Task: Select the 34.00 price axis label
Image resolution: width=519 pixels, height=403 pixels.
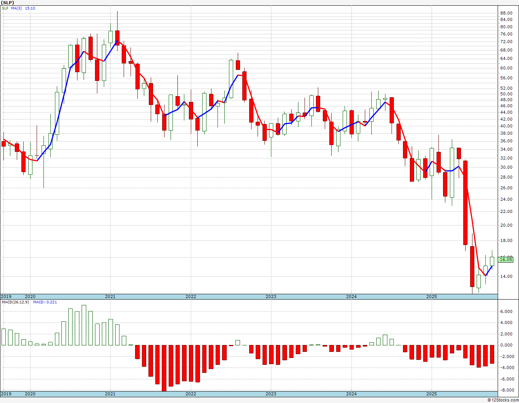Action: pos(506,149)
